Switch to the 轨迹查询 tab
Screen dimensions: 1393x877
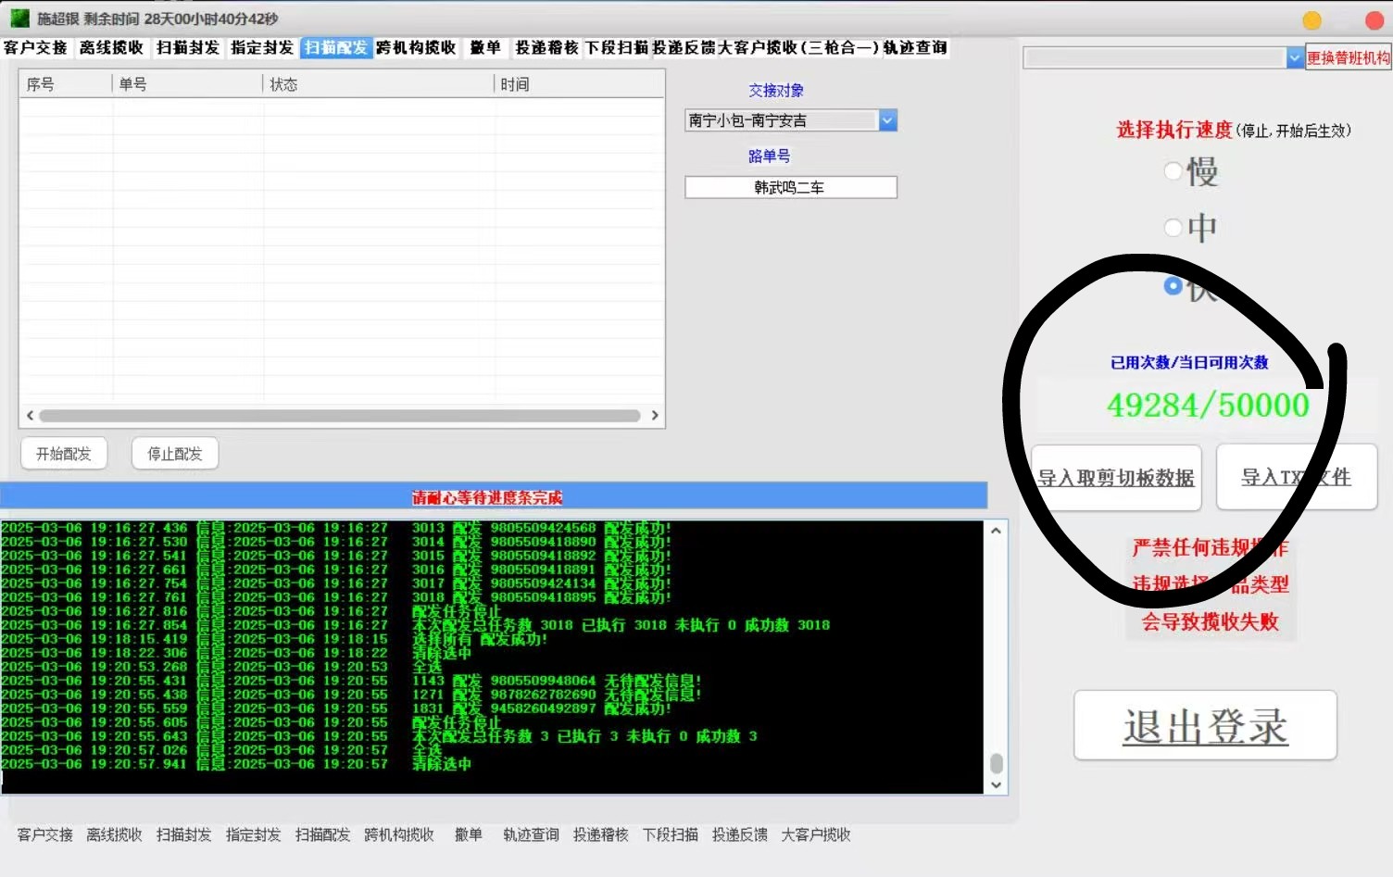[x=915, y=47]
